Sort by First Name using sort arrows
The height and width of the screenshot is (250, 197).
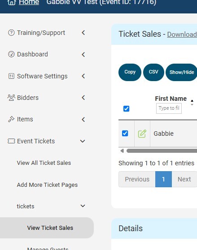pyautogui.click(x=192, y=103)
